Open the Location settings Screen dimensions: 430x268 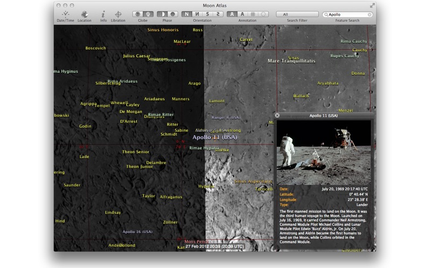pyautogui.click(x=84, y=17)
